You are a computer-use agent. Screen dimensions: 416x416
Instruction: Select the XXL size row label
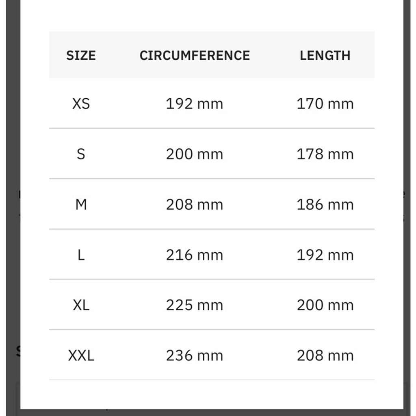(x=81, y=355)
